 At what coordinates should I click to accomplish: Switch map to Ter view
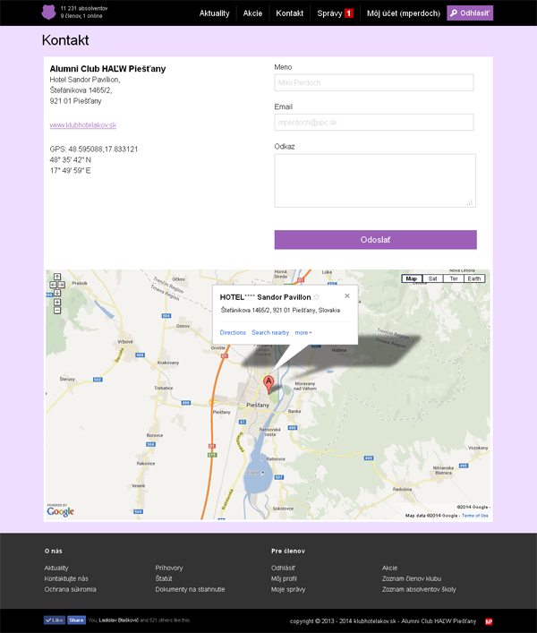coord(454,278)
